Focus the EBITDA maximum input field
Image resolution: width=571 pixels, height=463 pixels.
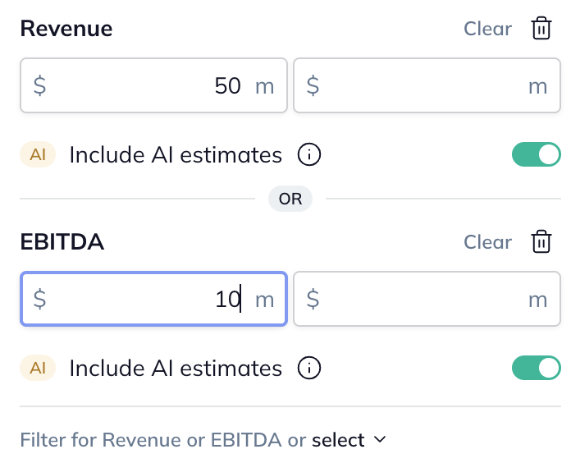[427, 299]
